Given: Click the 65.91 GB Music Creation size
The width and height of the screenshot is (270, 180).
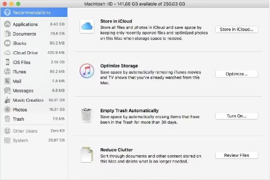Looking at the screenshot, I should 57,100.
